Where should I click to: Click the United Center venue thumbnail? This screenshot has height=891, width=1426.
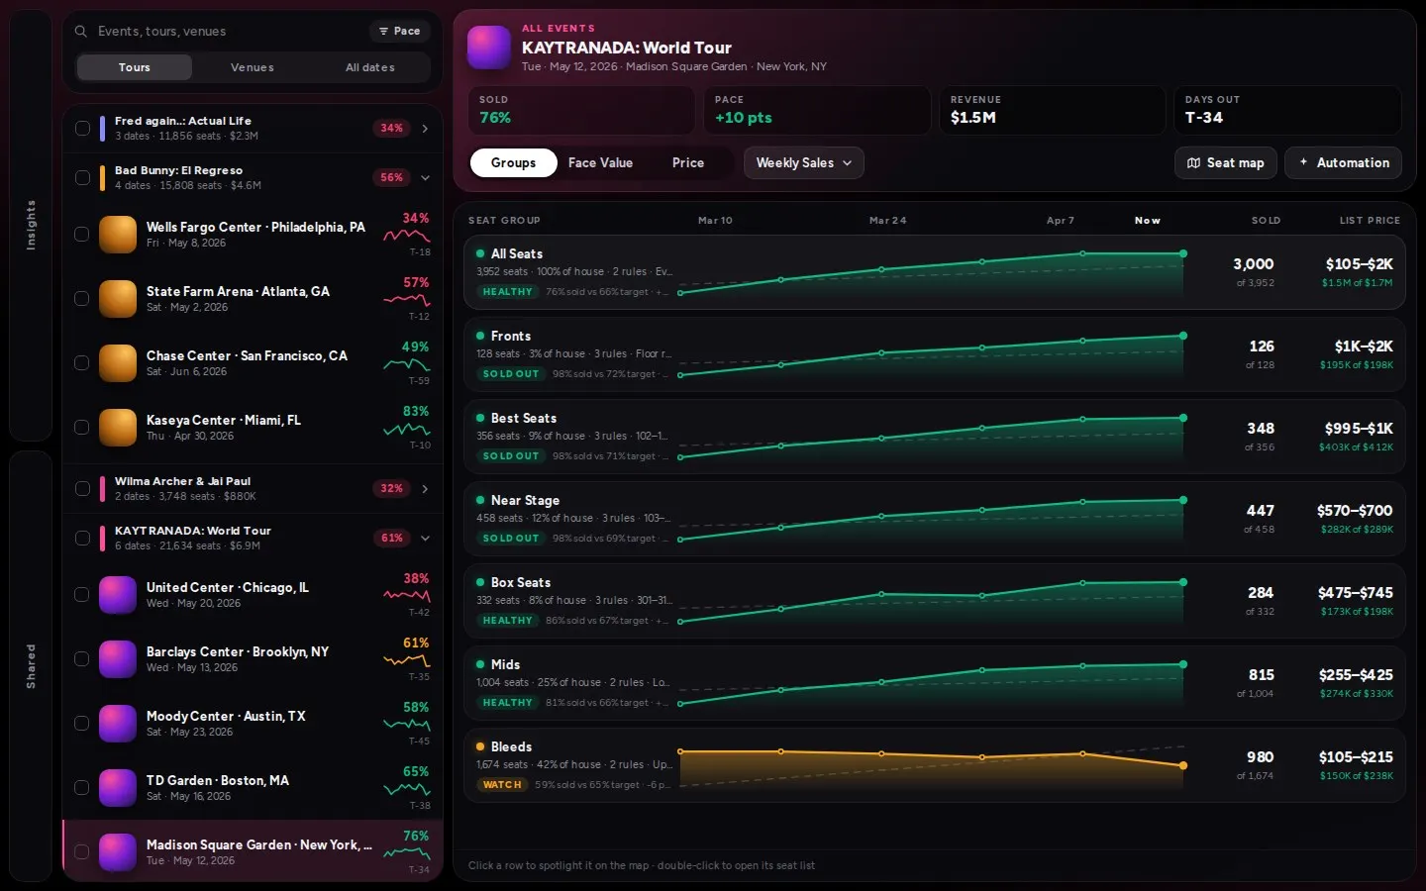click(118, 595)
